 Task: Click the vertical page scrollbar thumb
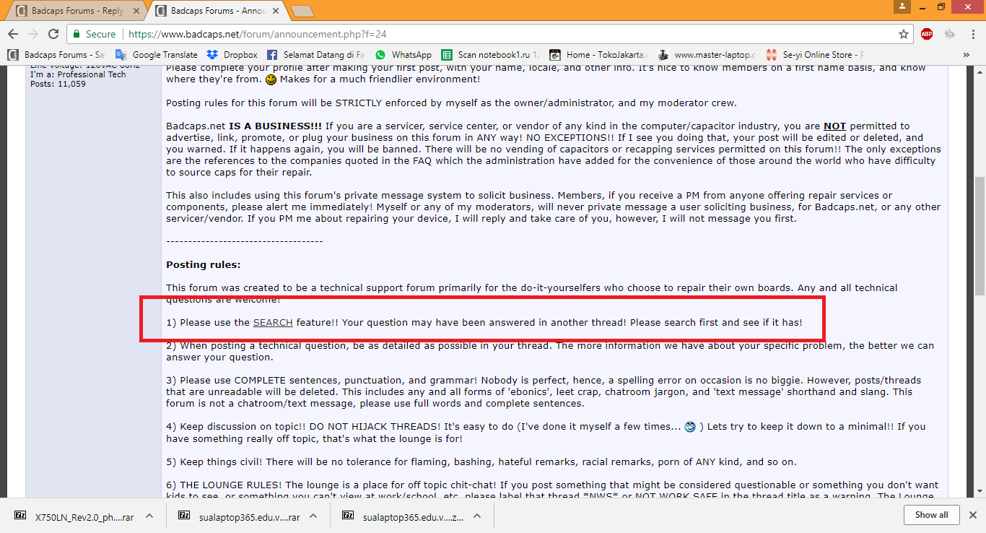point(980,236)
